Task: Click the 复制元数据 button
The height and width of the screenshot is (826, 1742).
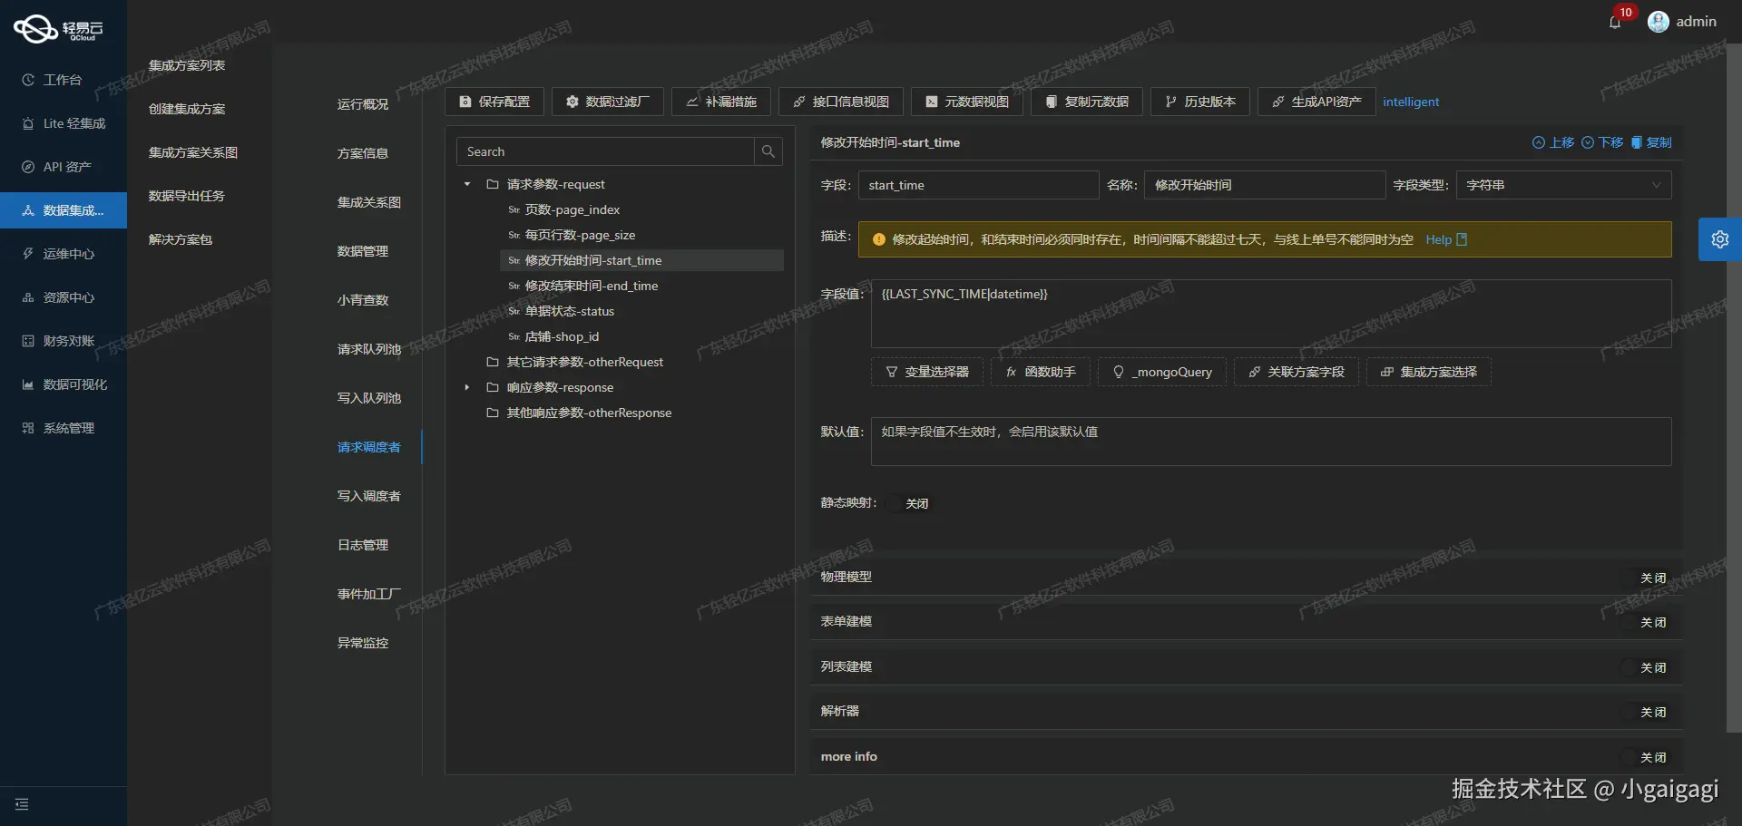Action: point(1087,102)
